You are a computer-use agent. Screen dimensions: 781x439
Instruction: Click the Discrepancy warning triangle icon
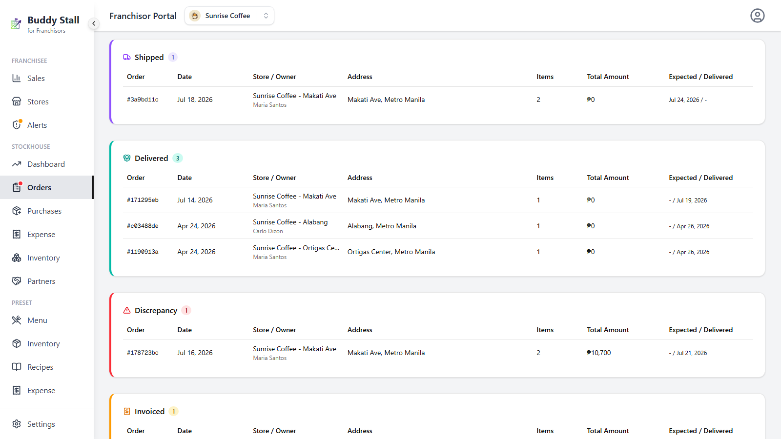coord(127,310)
